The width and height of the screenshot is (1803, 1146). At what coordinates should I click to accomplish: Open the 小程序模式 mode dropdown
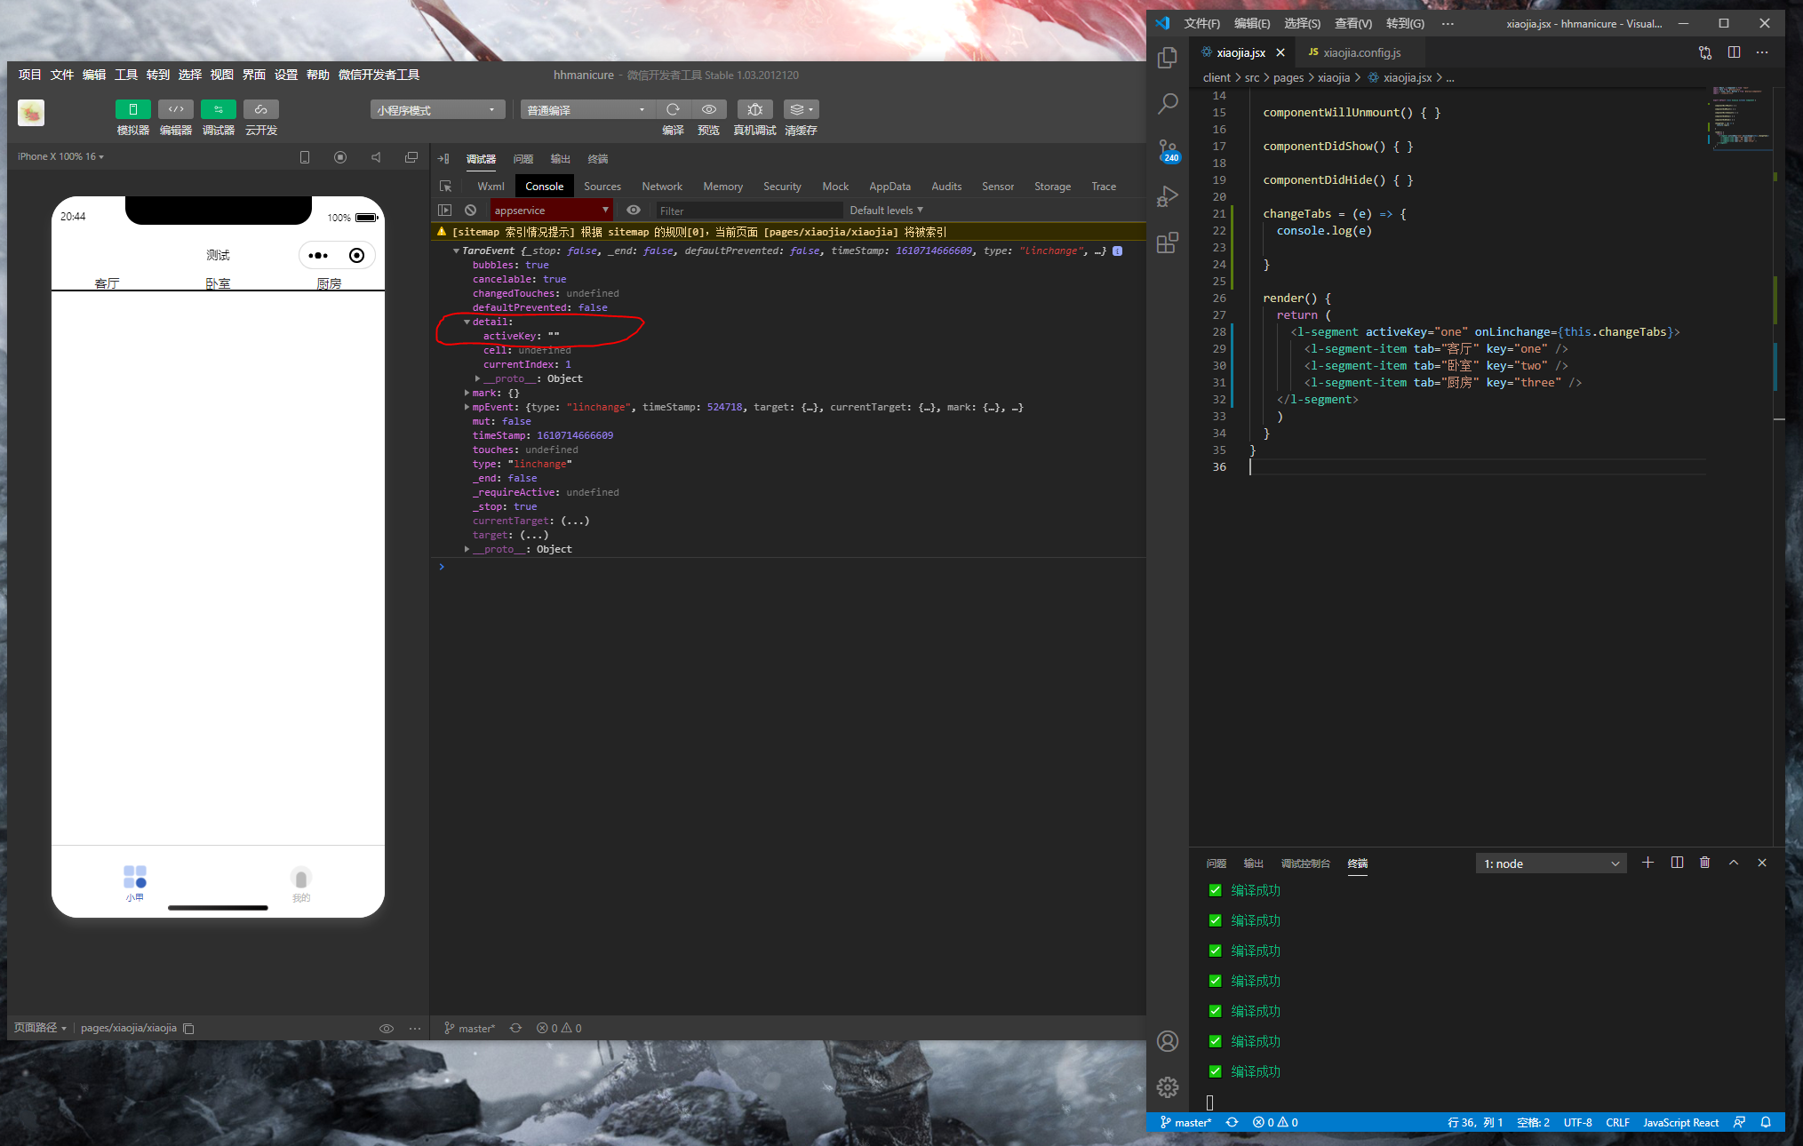click(436, 110)
